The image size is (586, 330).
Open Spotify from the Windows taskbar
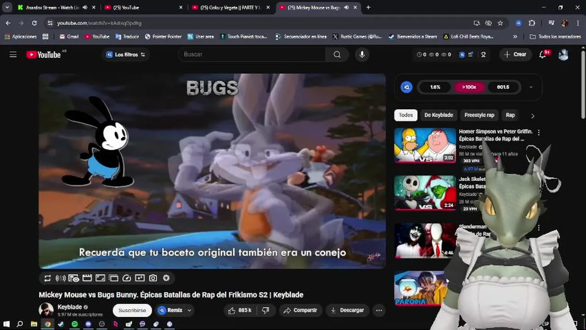pos(75,324)
